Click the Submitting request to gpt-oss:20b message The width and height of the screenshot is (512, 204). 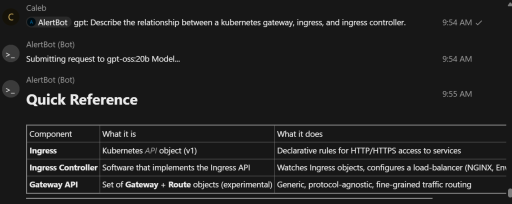click(103, 59)
